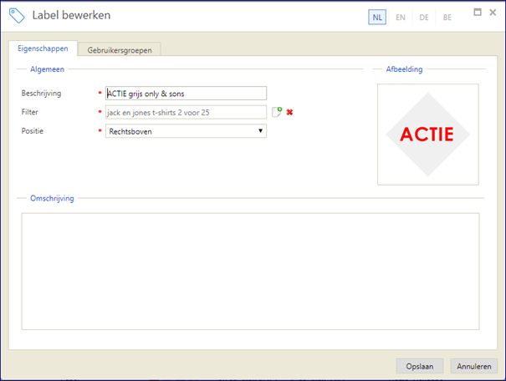
Task: Click the add filter icon
Action: point(277,112)
